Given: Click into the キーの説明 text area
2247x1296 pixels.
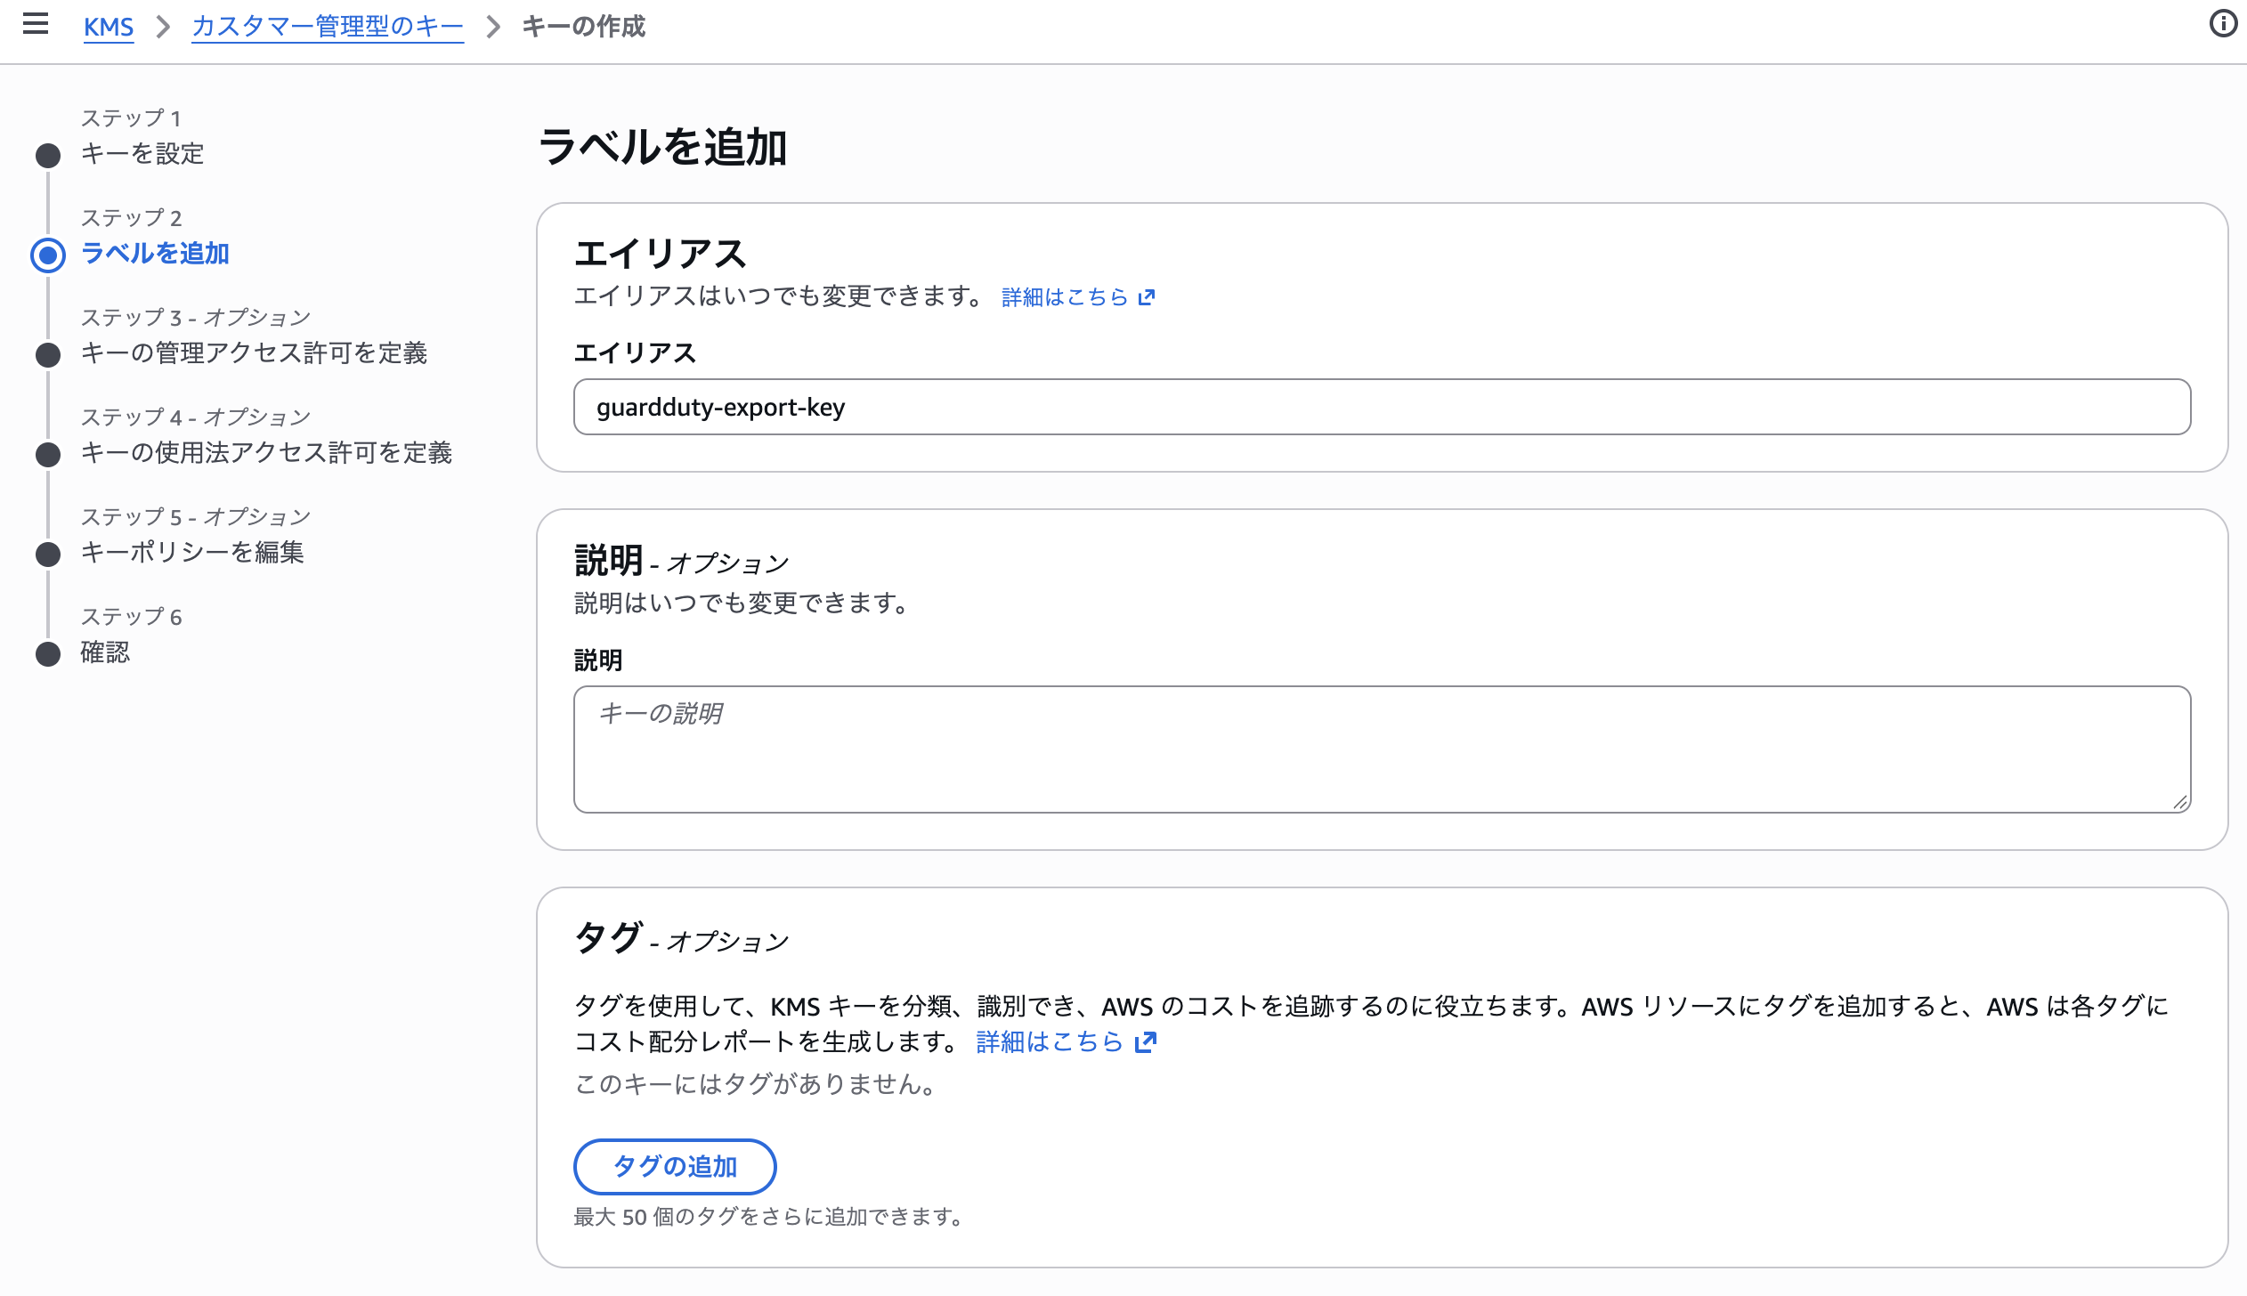Looking at the screenshot, I should click(1382, 749).
